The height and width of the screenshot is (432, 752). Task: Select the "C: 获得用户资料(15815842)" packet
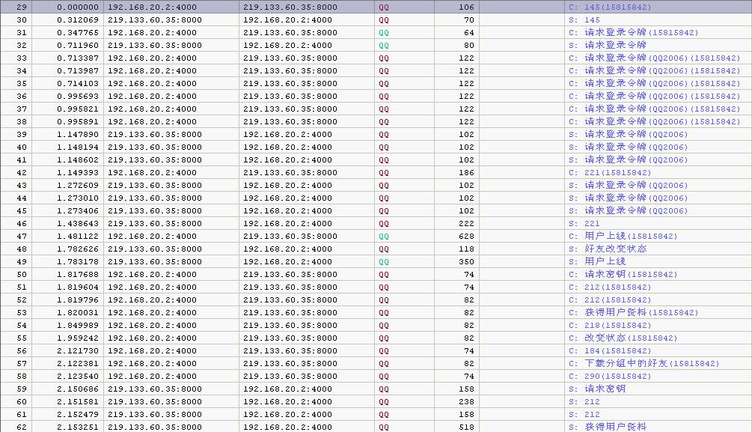(x=633, y=313)
